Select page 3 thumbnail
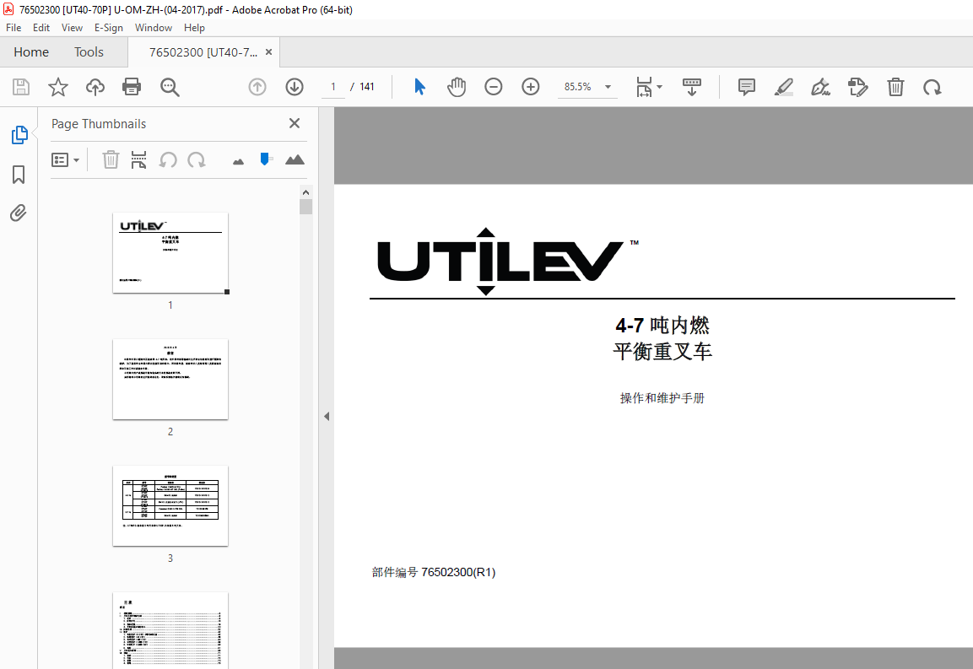The width and height of the screenshot is (973, 669). point(170,506)
